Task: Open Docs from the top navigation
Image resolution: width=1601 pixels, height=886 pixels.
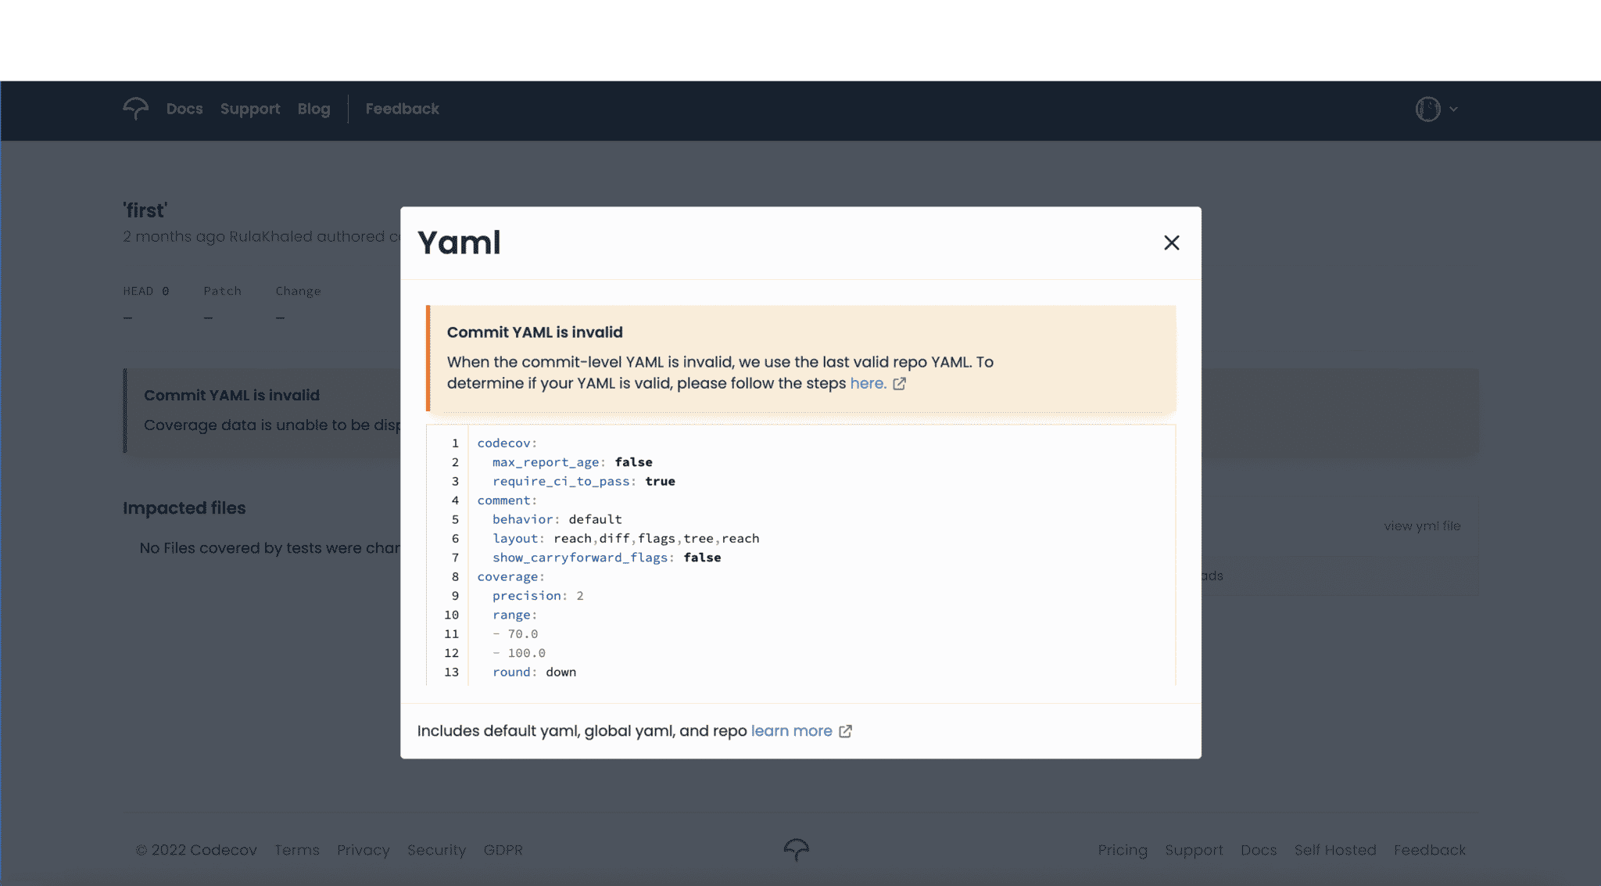Action: tap(184, 109)
